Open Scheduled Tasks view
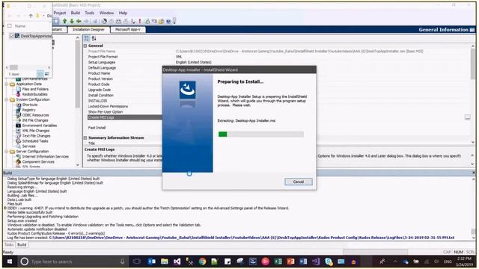The width and height of the screenshot is (479, 269). click(x=35, y=141)
